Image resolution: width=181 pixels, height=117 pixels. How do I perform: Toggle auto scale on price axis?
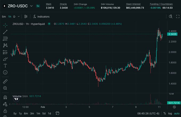click(x=176, y=114)
